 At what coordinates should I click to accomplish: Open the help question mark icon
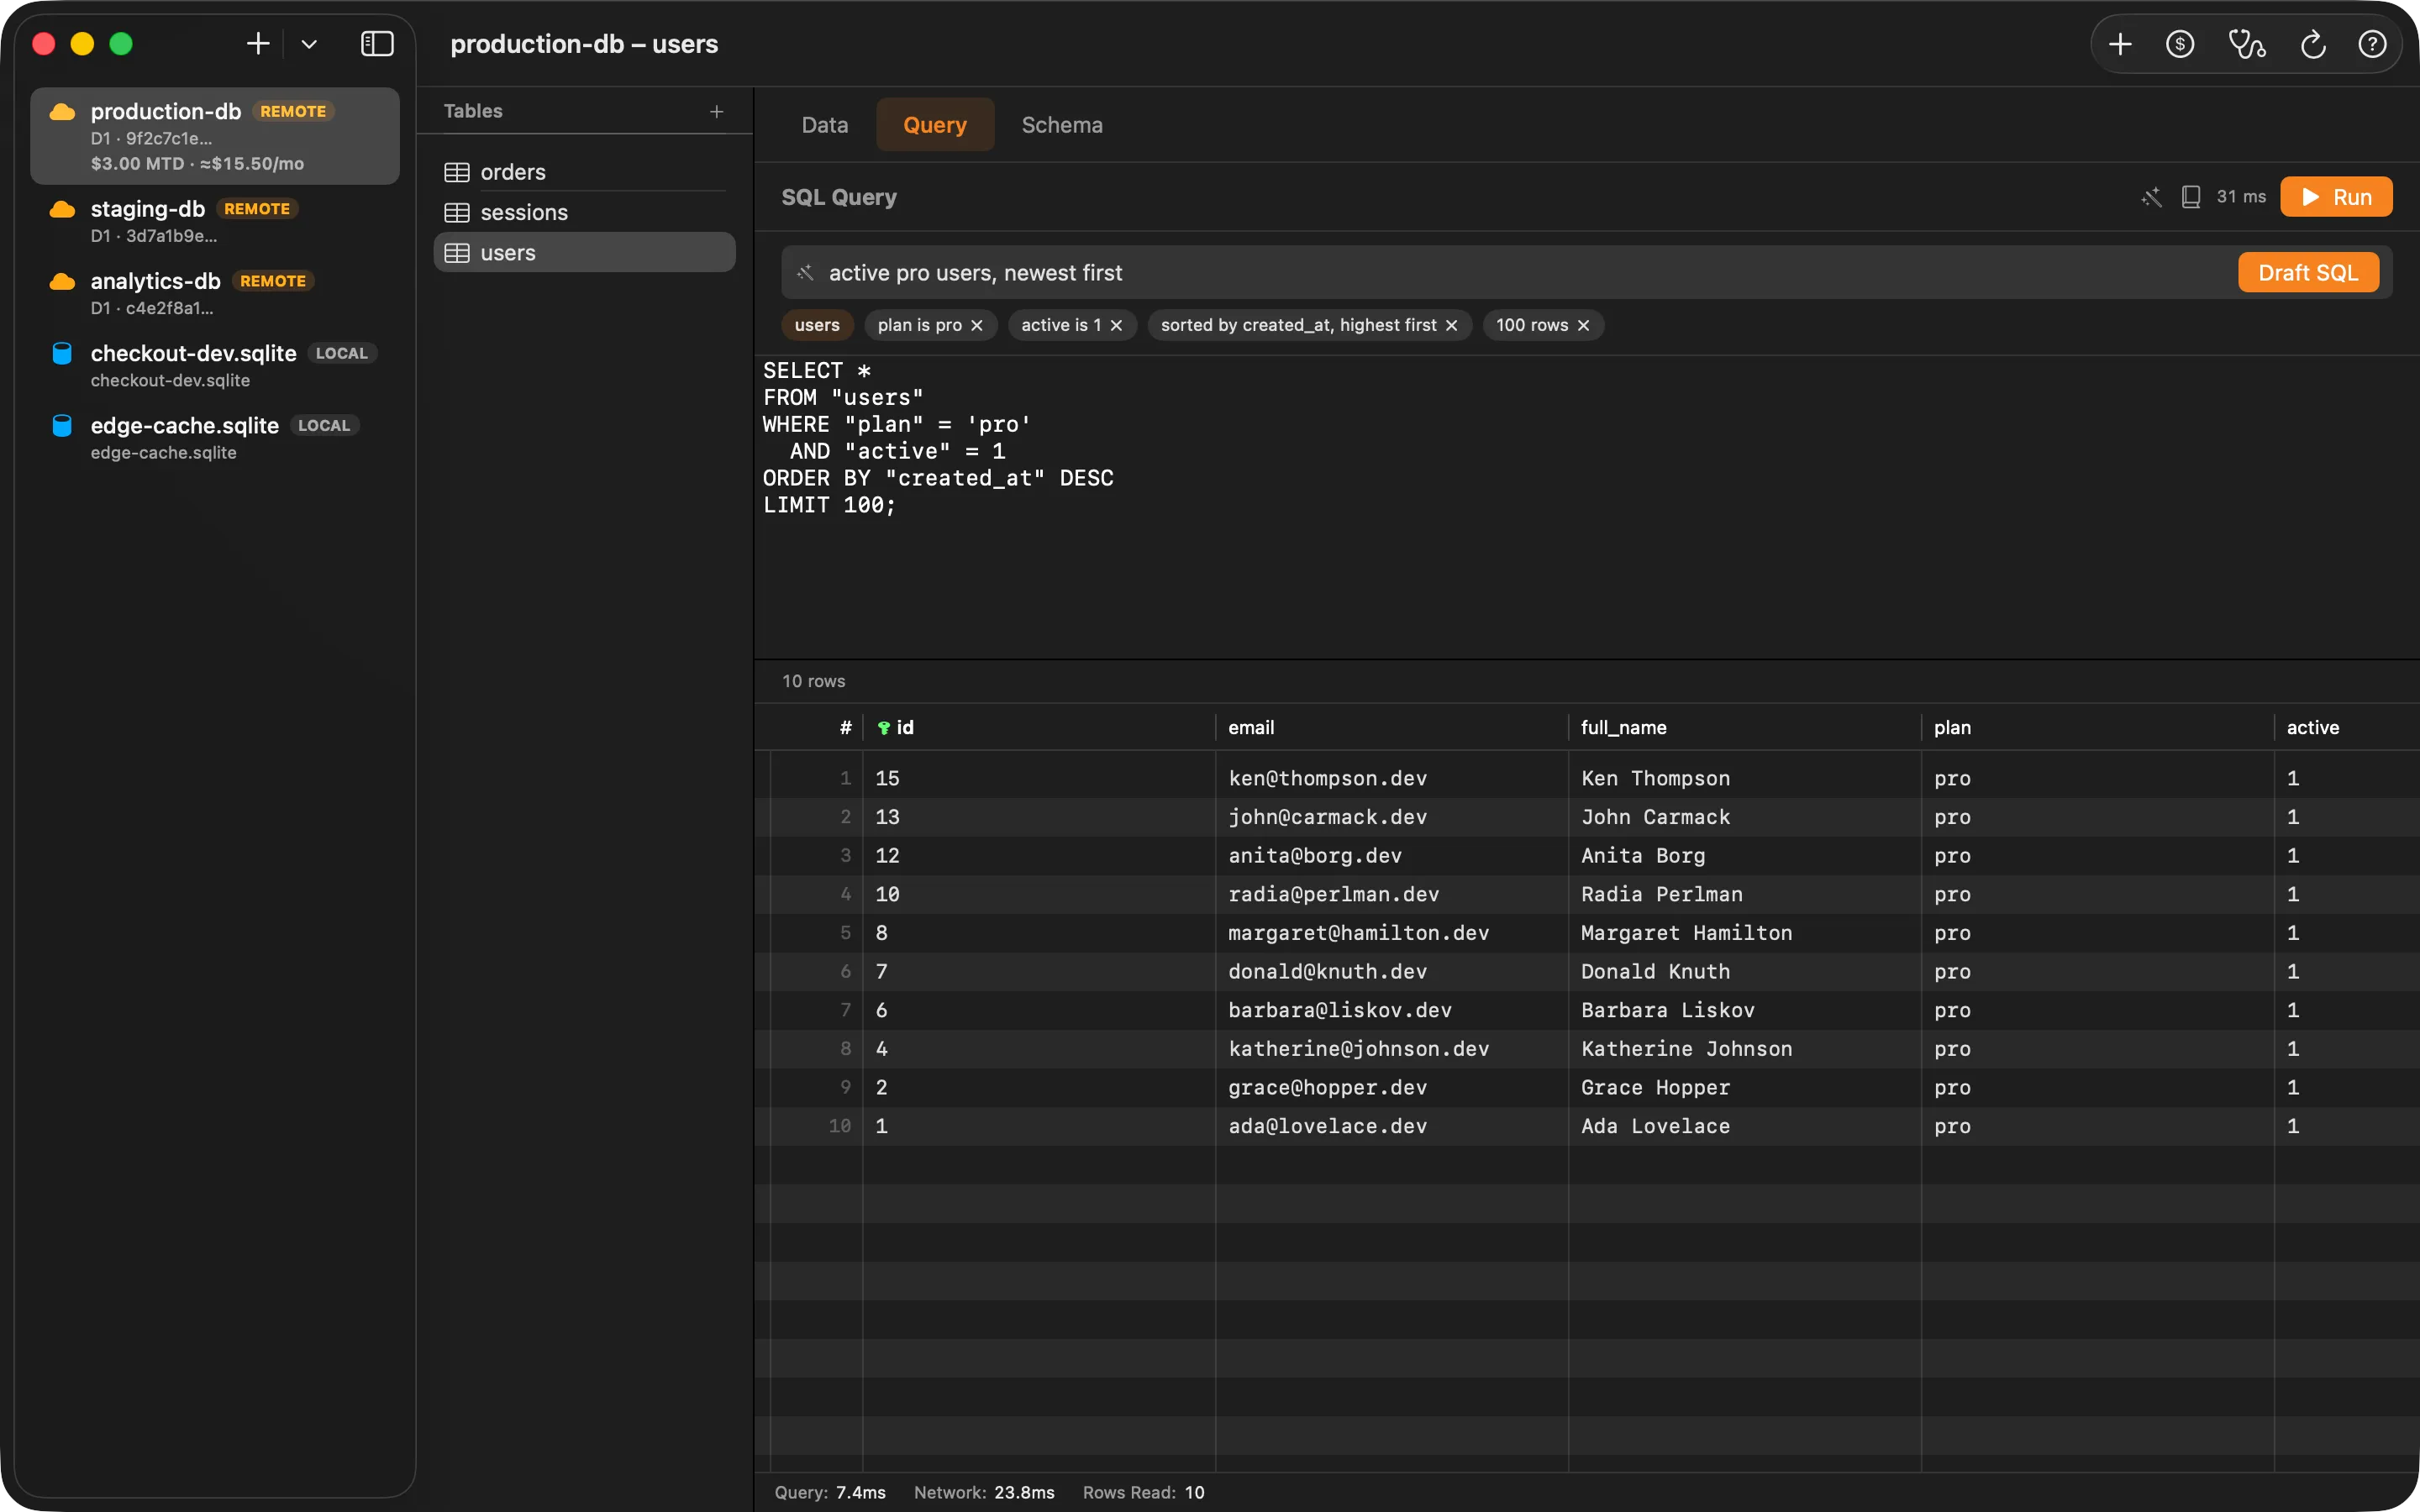2372,44
